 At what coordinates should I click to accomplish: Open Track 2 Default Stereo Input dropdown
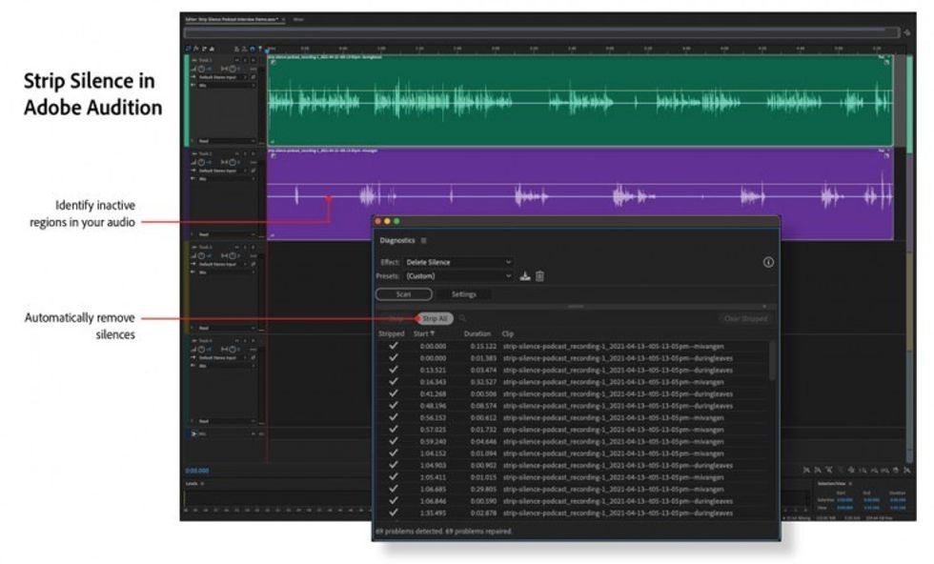[223, 171]
